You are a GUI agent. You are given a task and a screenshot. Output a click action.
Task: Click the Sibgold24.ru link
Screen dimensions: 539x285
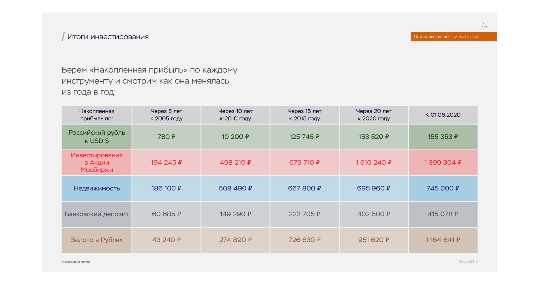[468, 261]
